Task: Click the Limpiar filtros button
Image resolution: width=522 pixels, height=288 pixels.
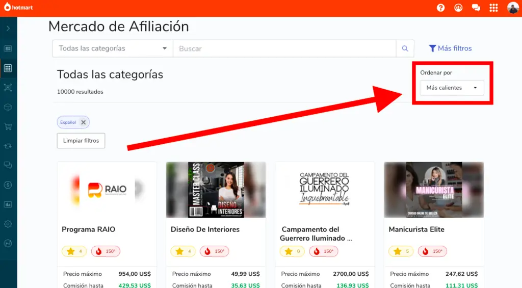Action: tap(81, 141)
